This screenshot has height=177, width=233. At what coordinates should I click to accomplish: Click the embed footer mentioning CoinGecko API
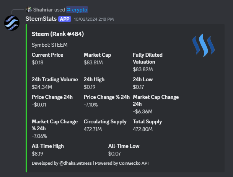click(x=90, y=163)
